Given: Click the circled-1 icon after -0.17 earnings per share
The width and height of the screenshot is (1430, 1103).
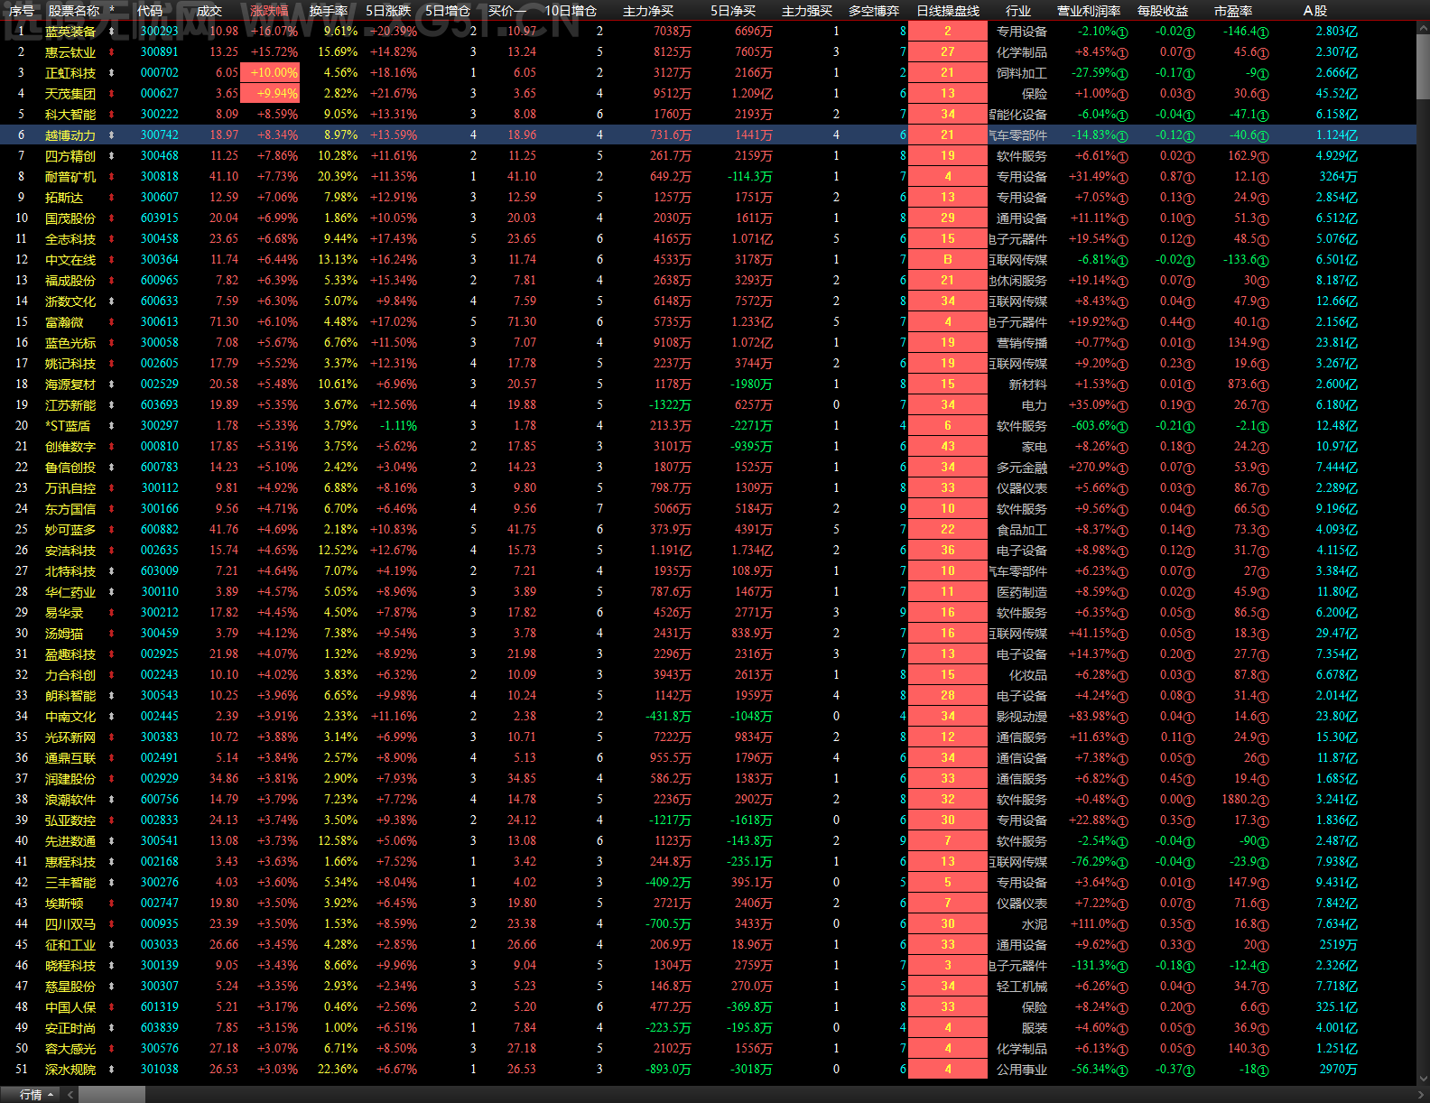Looking at the screenshot, I should coord(1189,74).
